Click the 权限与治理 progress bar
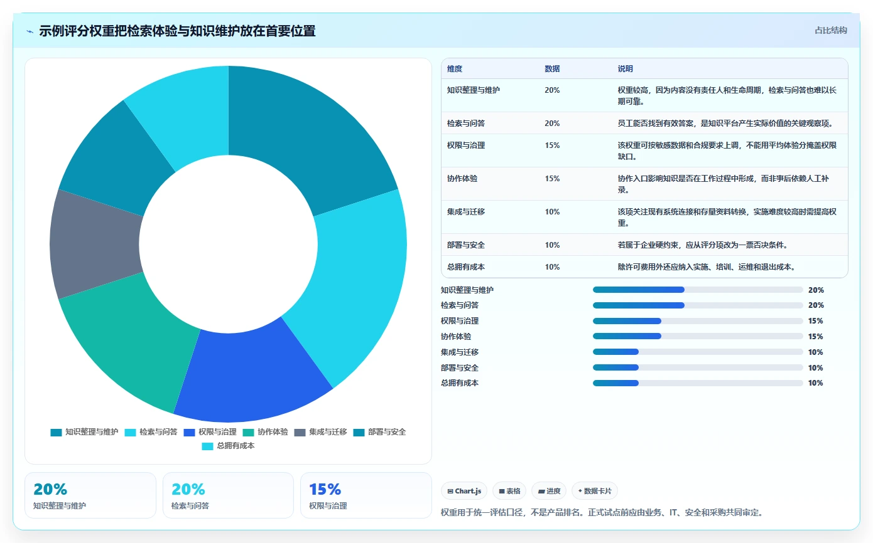The height and width of the screenshot is (543, 873). (x=698, y=320)
